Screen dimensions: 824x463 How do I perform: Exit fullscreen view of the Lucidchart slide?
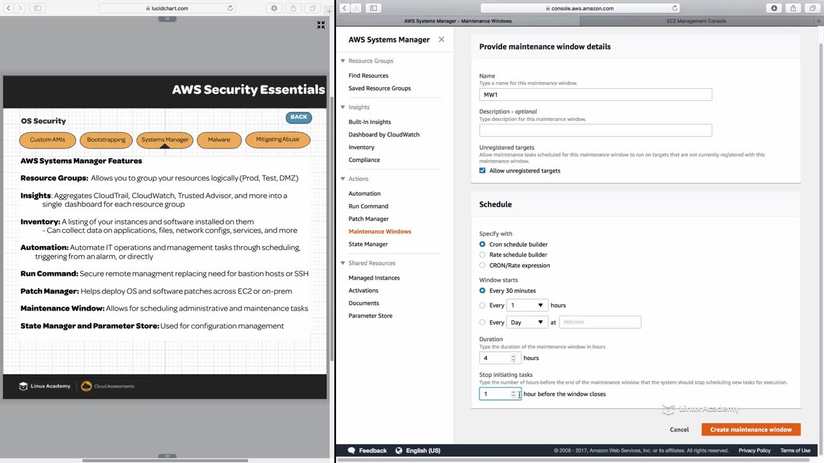[321, 25]
